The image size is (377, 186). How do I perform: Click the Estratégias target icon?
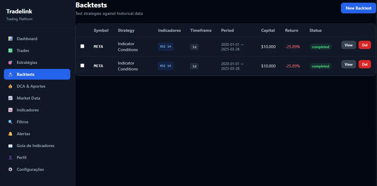[x=10, y=62]
